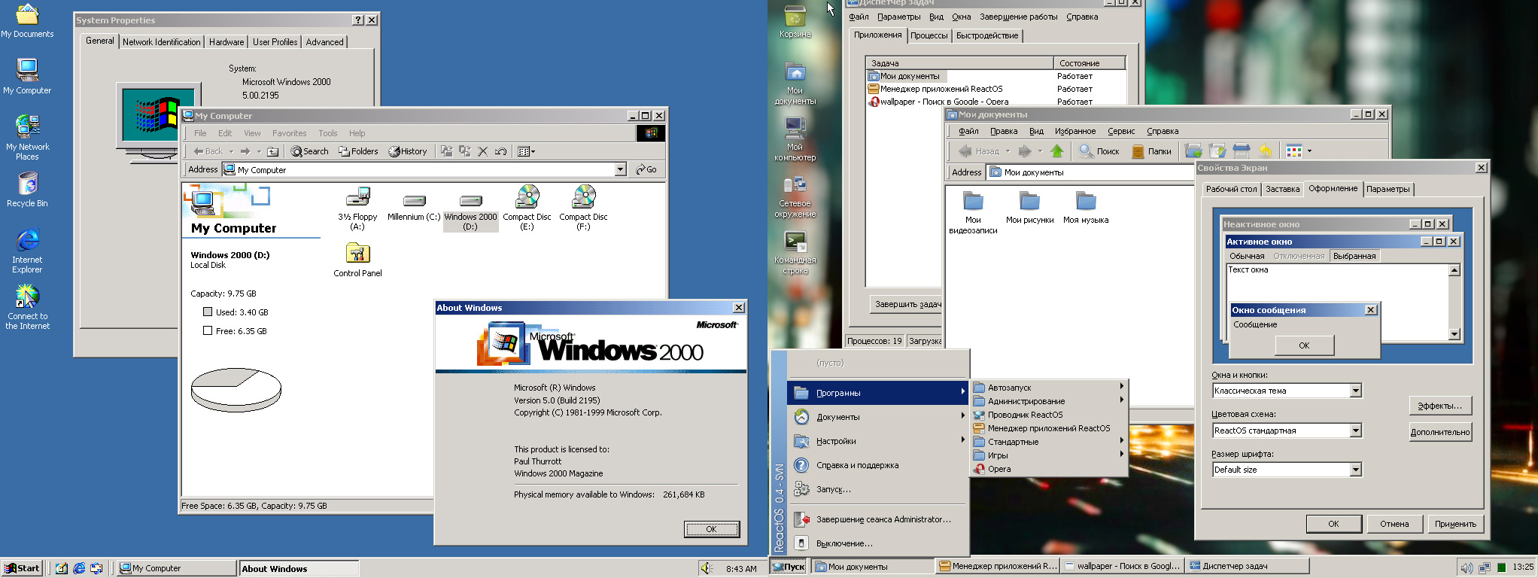Screen dimensions: 1538x578
Task: Expand Настройки submenu in start menu
Action: click(878, 441)
